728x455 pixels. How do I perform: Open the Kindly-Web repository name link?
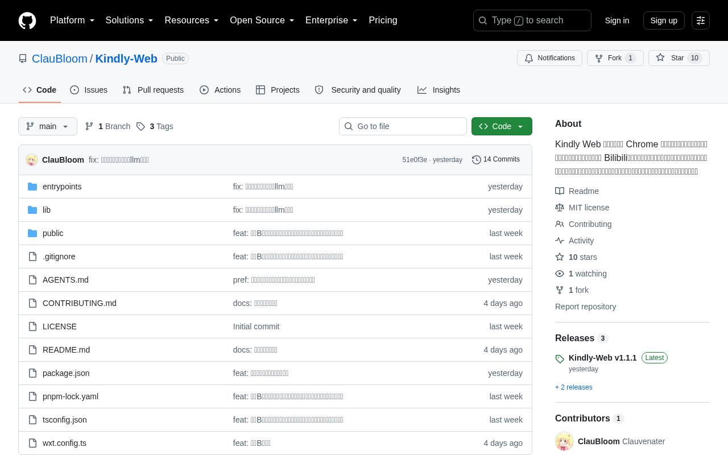pos(126,59)
